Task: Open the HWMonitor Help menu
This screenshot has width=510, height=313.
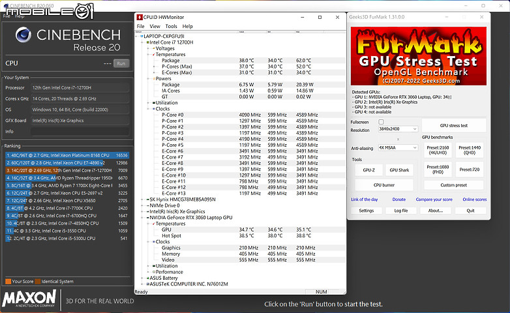Action: (x=187, y=26)
